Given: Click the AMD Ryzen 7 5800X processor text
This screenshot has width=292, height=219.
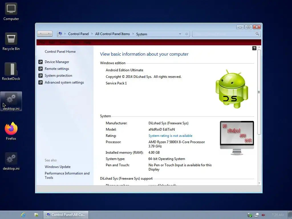Looking at the screenshot, I should click(177, 144).
